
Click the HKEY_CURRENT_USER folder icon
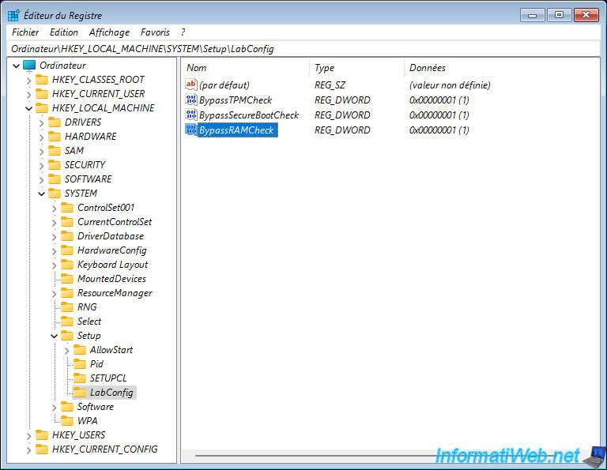(42, 94)
